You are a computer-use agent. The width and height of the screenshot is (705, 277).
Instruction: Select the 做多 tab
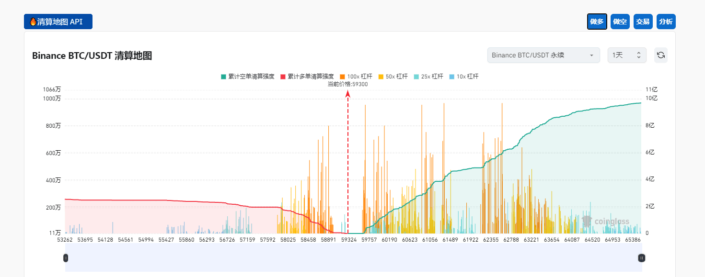pos(597,22)
